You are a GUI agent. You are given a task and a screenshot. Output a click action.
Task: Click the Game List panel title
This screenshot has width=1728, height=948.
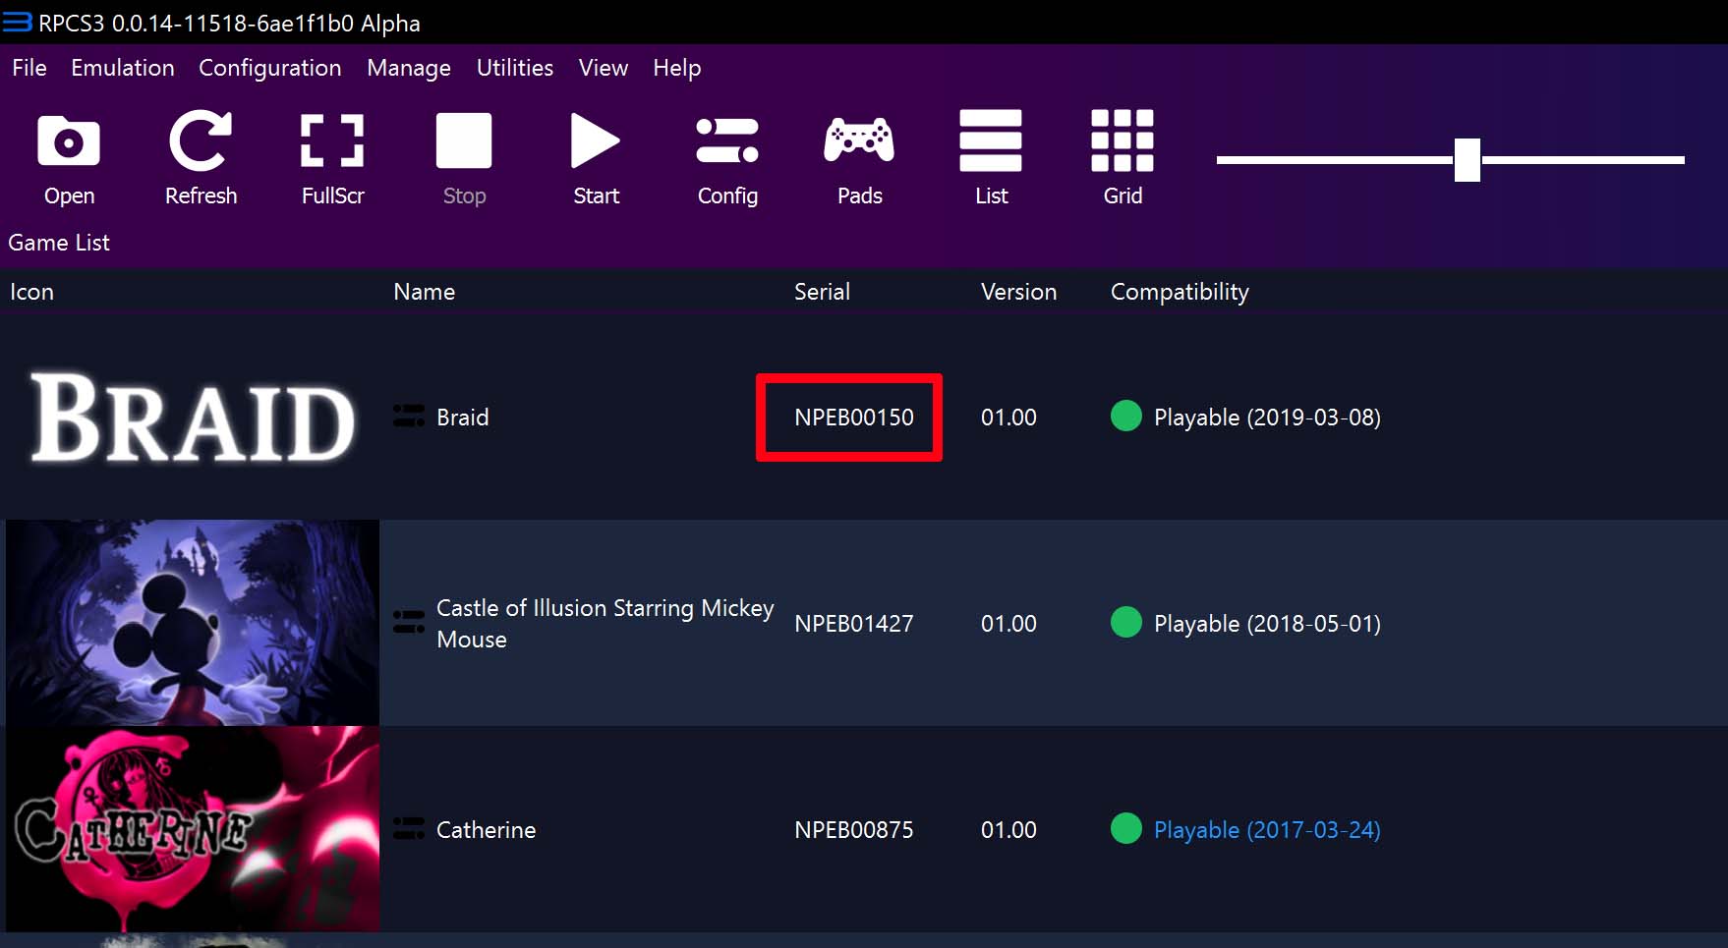click(x=59, y=243)
